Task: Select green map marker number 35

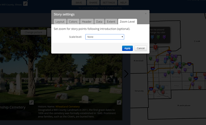Action: 190,79
